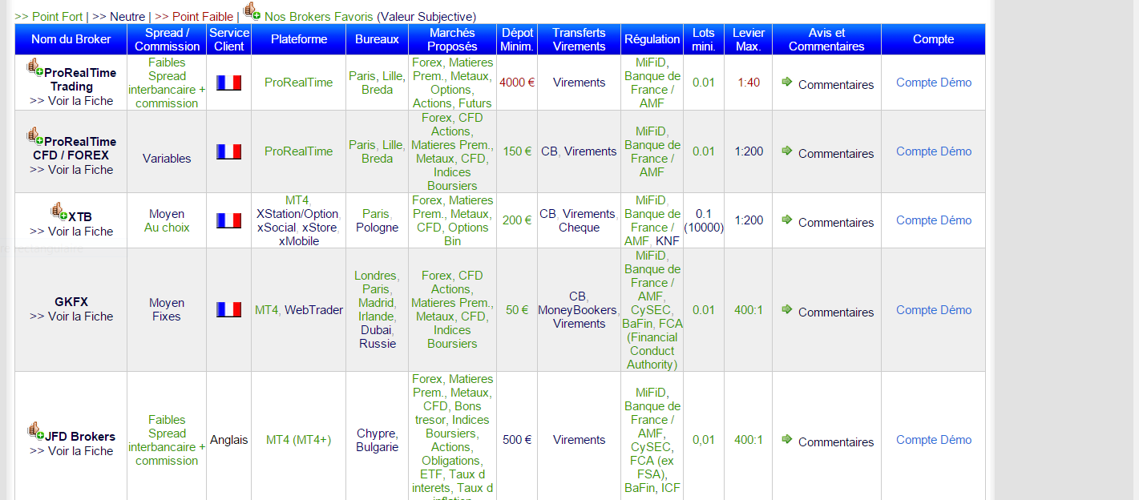Click the 50 € deposit value for GKFX

point(517,310)
